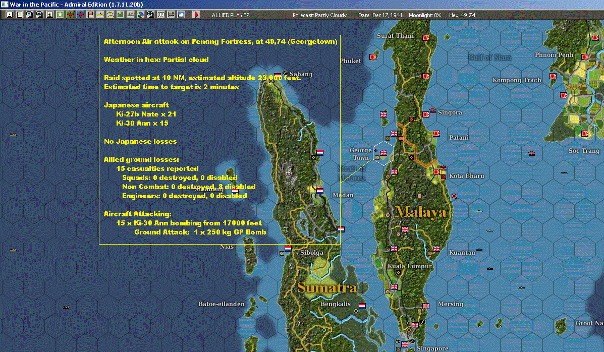Viewport: 604px width, 352px height.
Task: Click the ALLIED PLAYER status text
Action: pyautogui.click(x=231, y=15)
